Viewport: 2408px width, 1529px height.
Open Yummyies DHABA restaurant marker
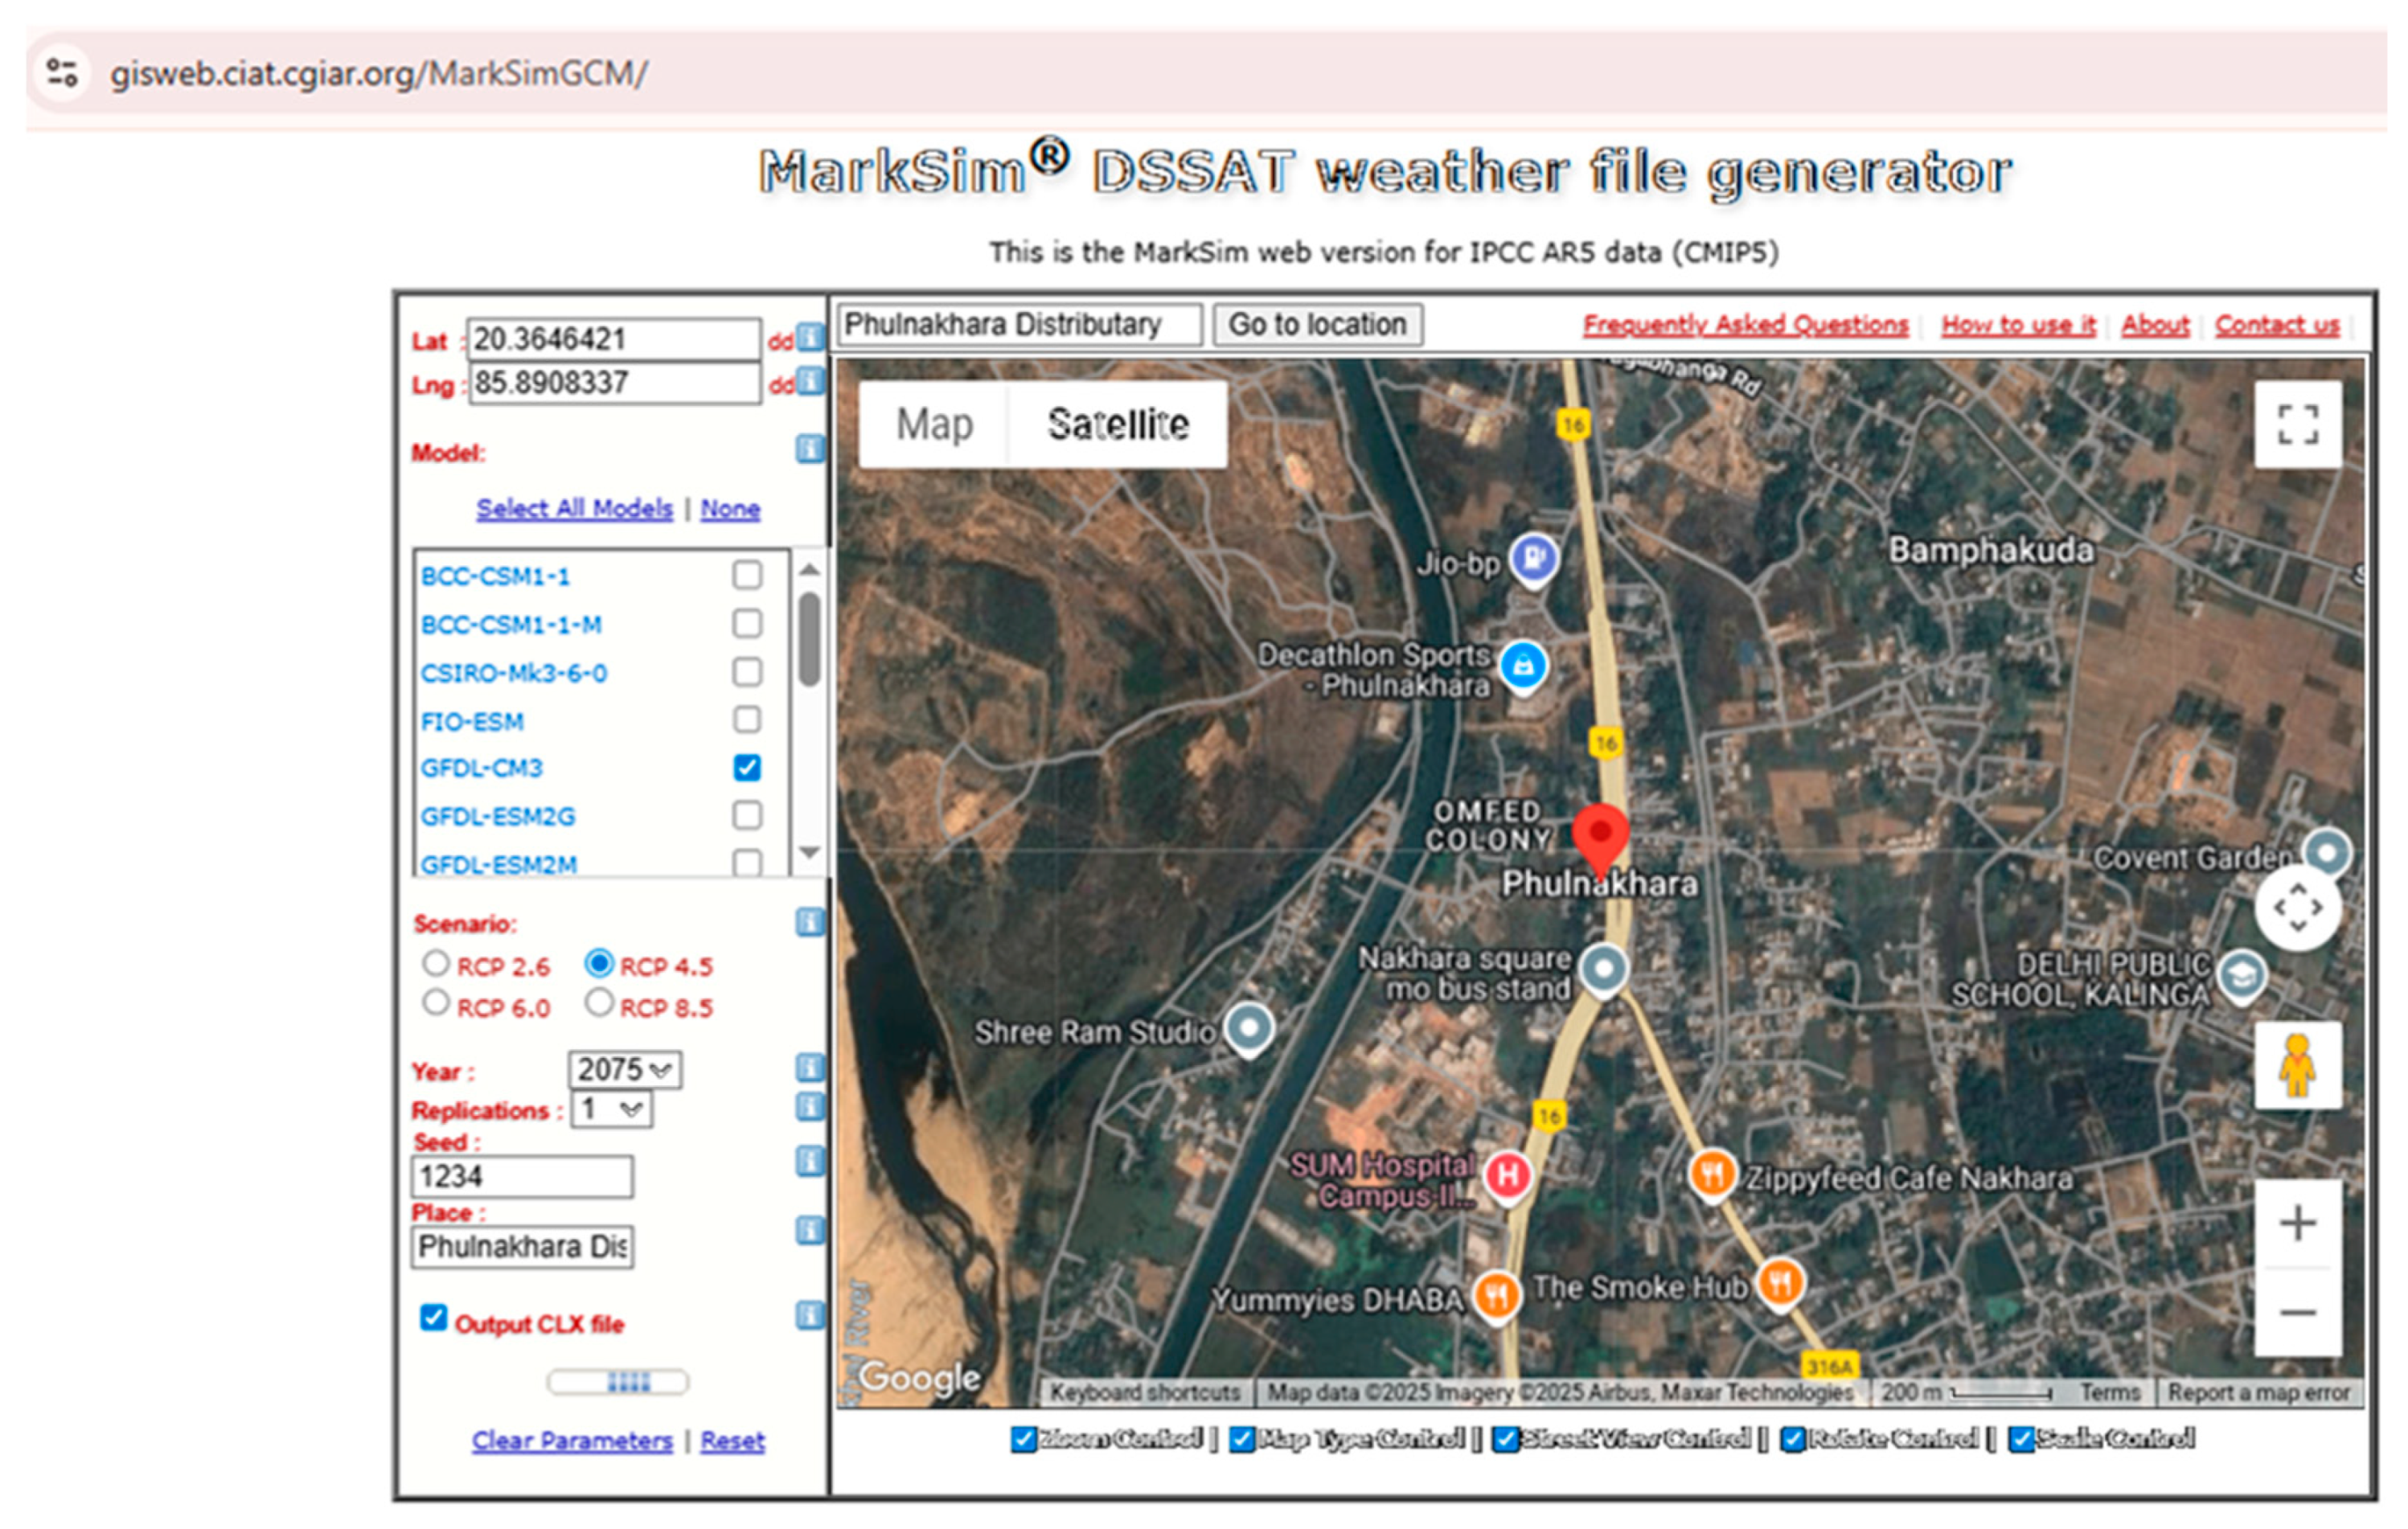click(1496, 1297)
